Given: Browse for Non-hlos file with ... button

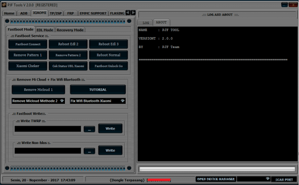Looking at the screenshot, I should 89,151.
